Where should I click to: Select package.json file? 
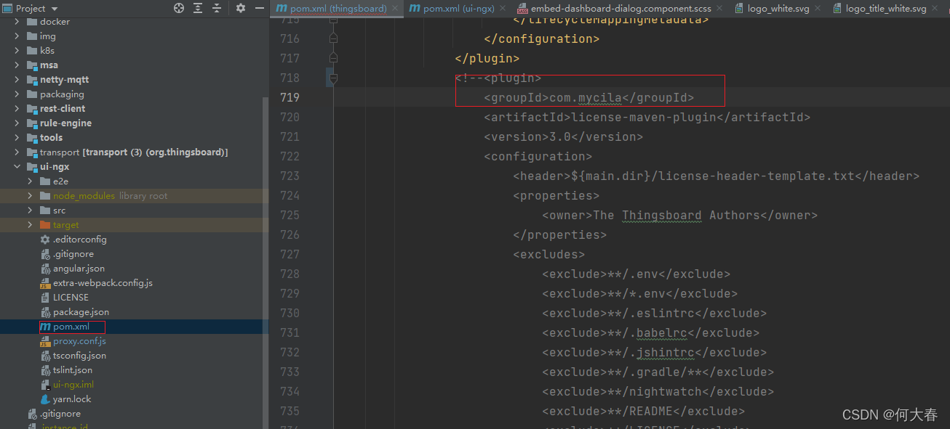(81, 312)
